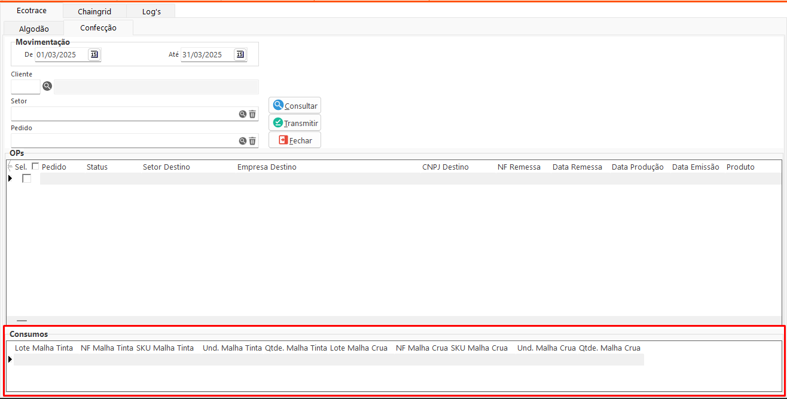Click the Consumos grid row indicator arrow

click(10, 359)
